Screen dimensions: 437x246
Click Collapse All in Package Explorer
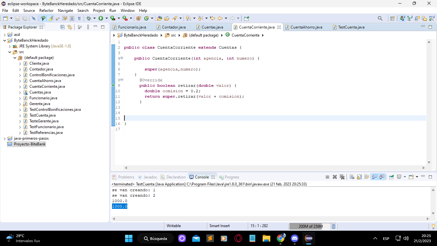click(63, 27)
